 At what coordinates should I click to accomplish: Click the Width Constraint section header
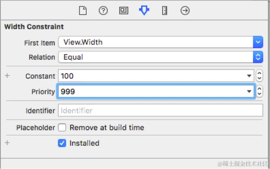34,27
